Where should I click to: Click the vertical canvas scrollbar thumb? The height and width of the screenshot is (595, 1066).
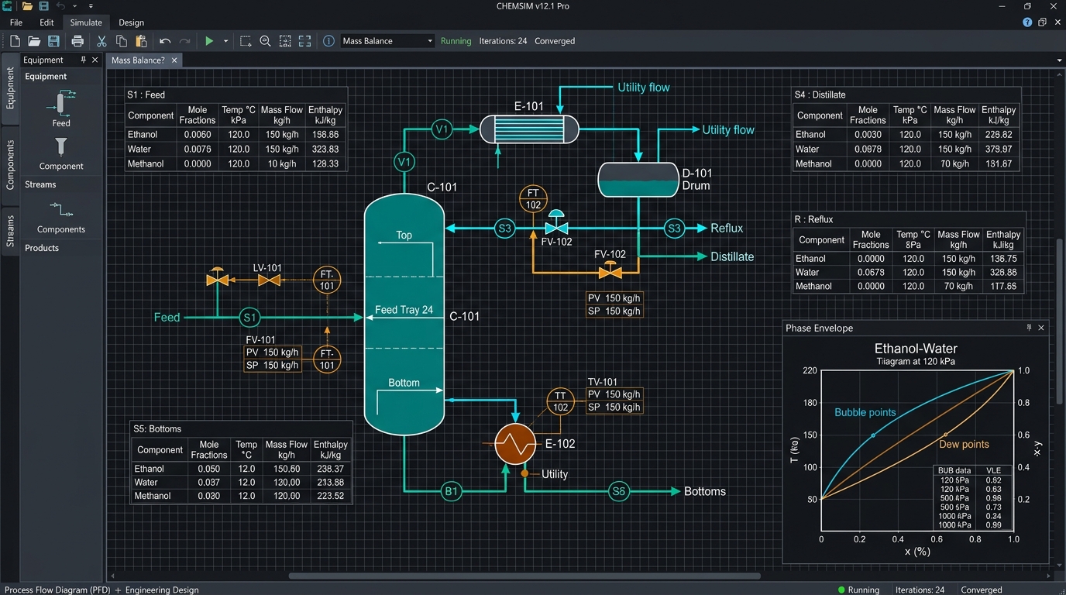click(1059, 322)
